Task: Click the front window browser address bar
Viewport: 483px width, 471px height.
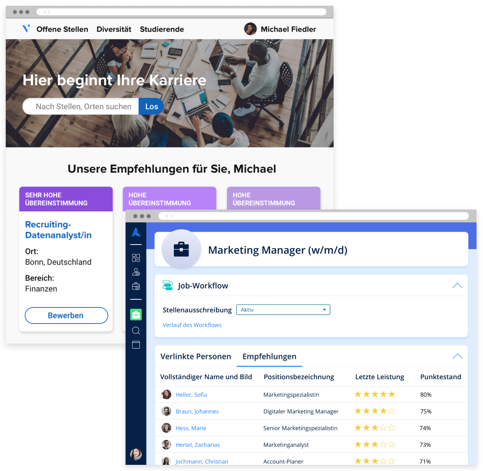Action: point(314,216)
